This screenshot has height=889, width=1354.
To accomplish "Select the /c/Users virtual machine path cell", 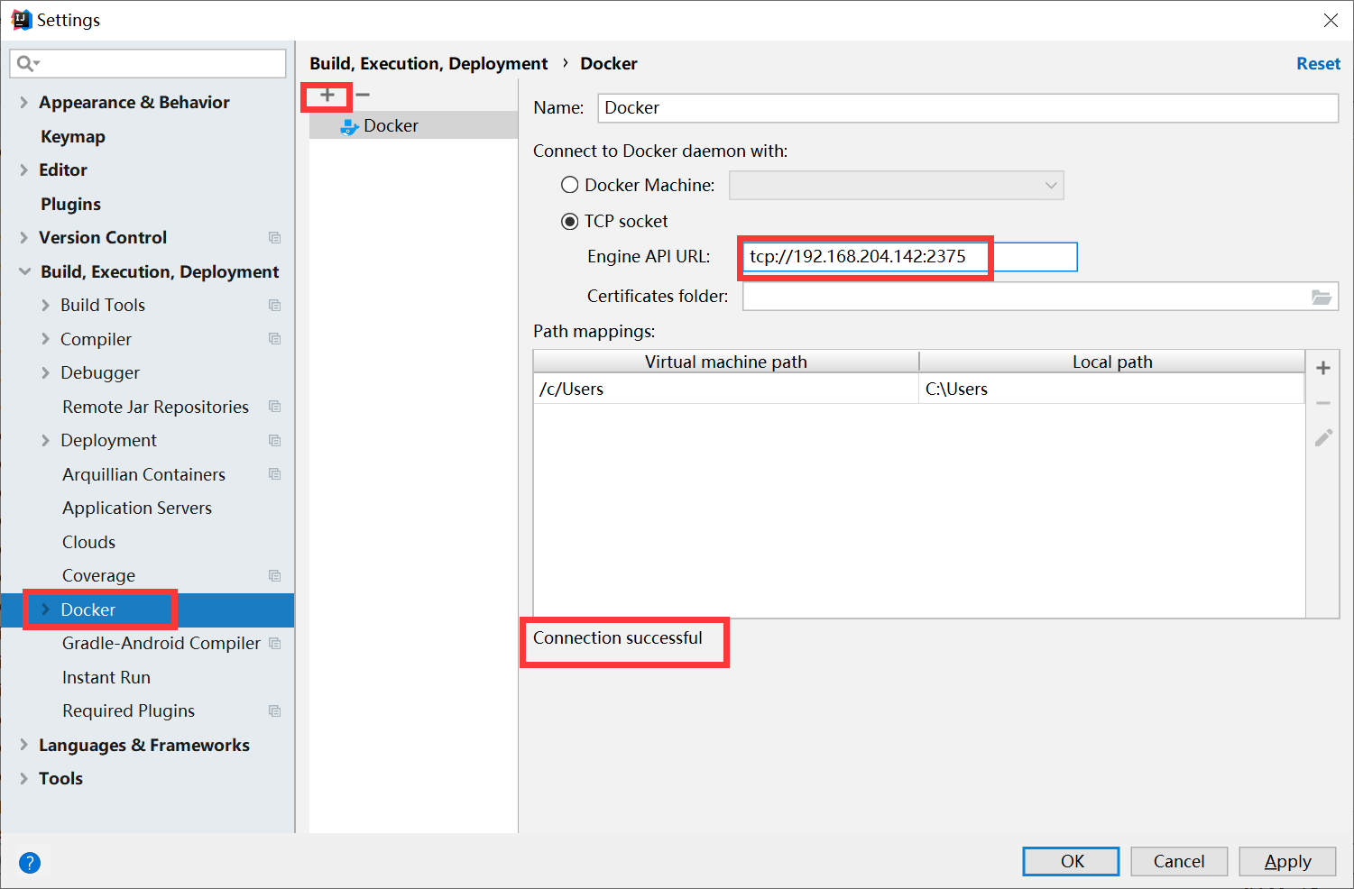I will tap(726, 389).
